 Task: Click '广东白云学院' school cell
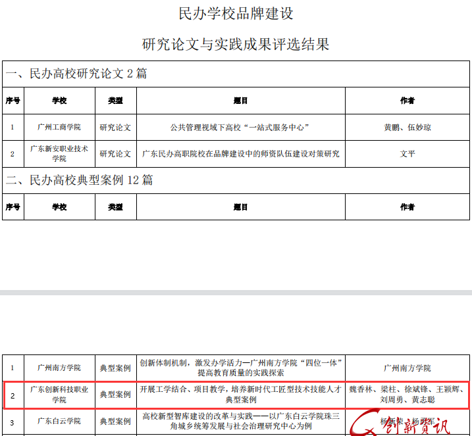pyautogui.click(x=59, y=422)
